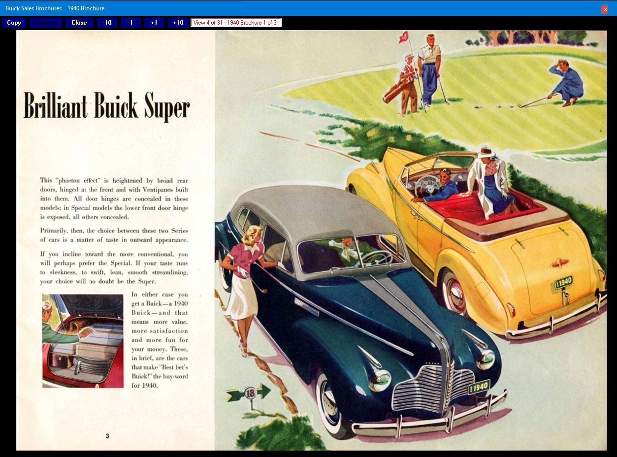Click the Buick Sales Brochures title bar

(x=55, y=8)
